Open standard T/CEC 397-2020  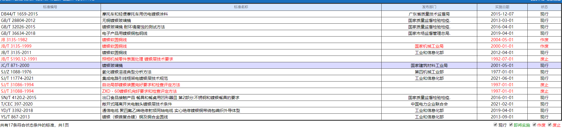pos(17,104)
